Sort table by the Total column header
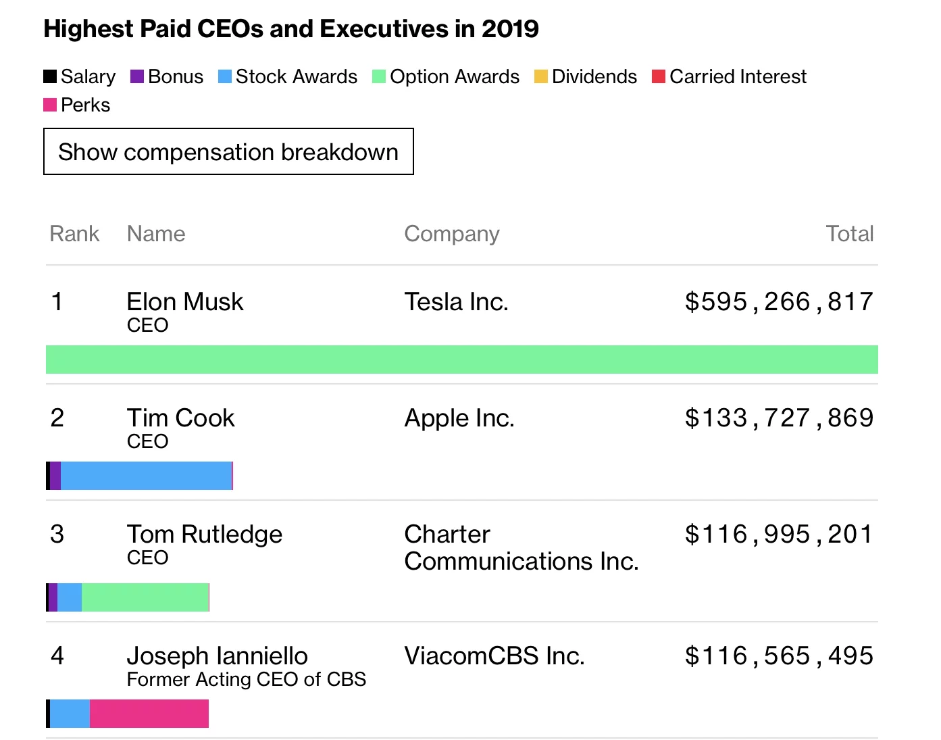 pyautogui.click(x=850, y=233)
